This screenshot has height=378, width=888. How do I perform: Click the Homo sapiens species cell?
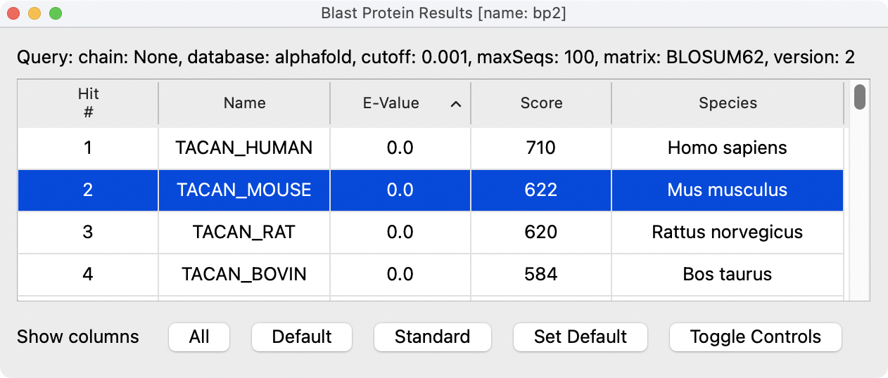pyautogui.click(x=727, y=148)
